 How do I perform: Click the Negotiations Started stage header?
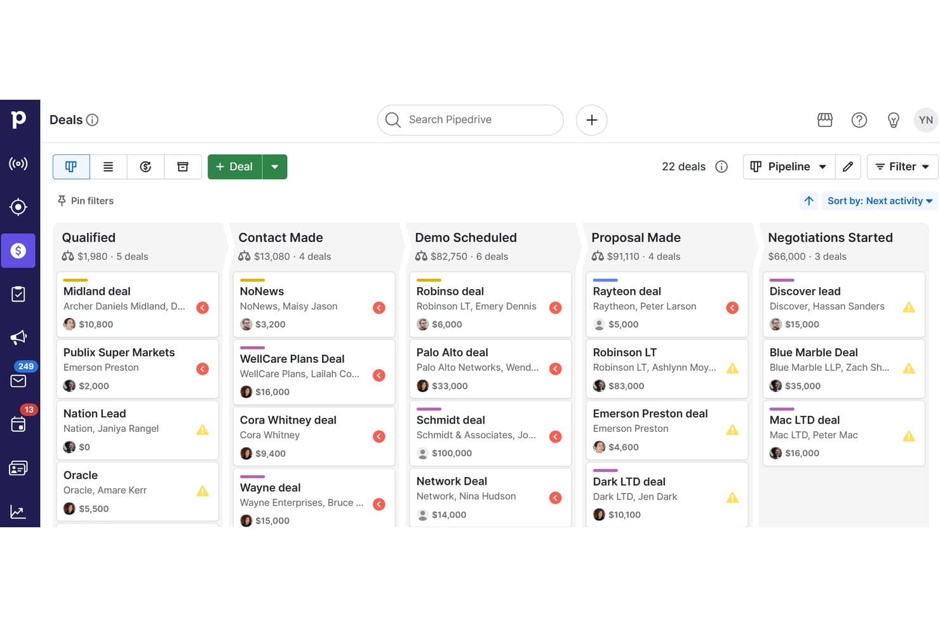click(x=830, y=238)
